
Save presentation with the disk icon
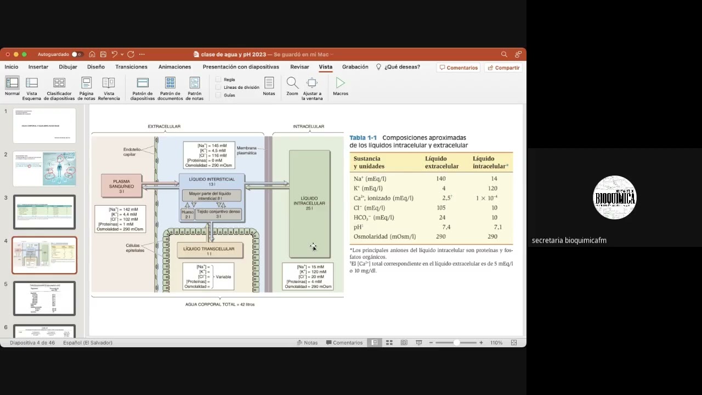103,54
